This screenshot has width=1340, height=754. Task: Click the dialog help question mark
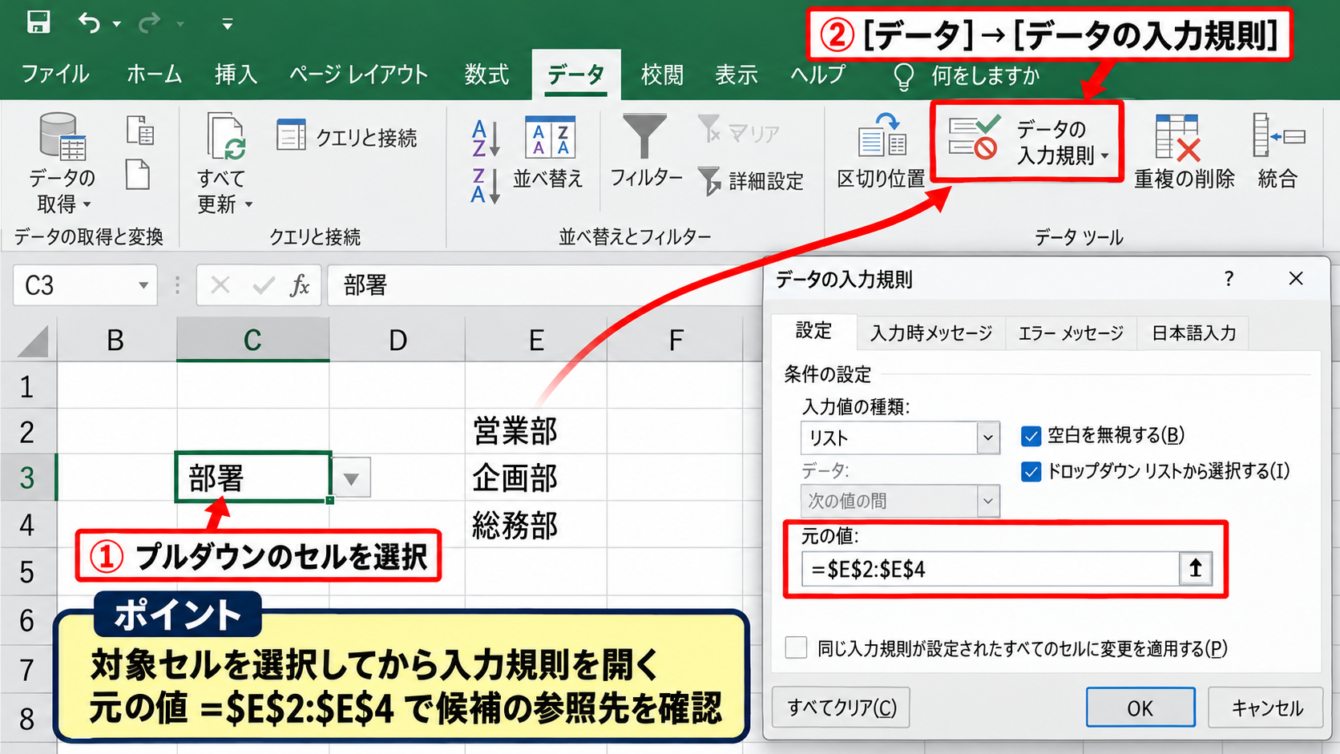1229,279
